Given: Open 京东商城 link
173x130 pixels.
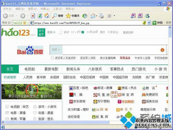Looking at the screenshot, I should click(x=77, y=102).
